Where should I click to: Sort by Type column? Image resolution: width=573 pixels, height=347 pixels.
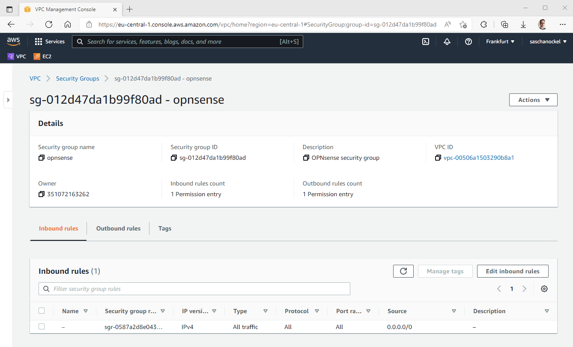(x=266, y=311)
